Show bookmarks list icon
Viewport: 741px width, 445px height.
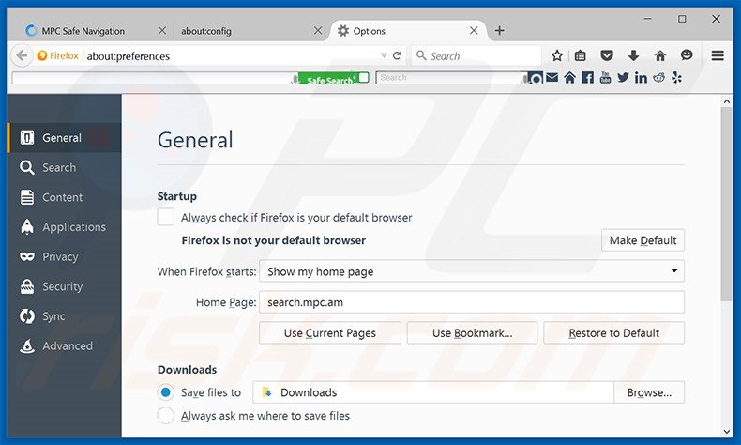click(581, 55)
